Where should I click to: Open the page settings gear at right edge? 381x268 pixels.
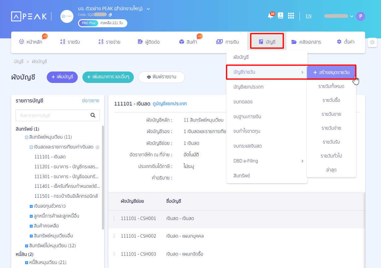click(372, 42)
